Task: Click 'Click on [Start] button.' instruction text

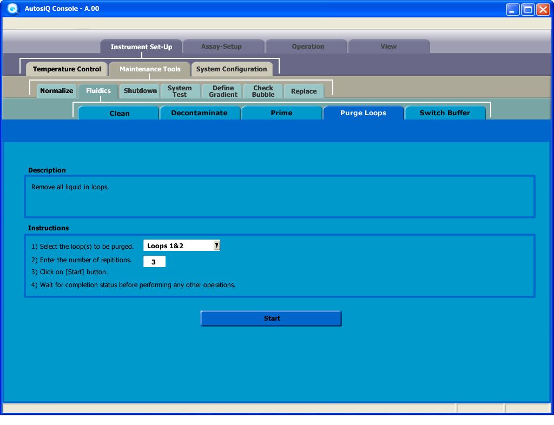Action: 70,272
